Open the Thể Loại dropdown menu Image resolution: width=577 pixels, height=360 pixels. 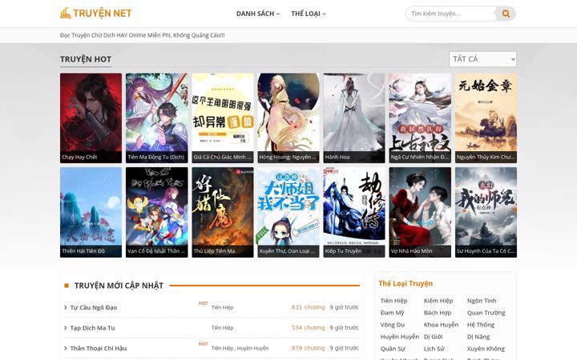click(x=309, y=14)
